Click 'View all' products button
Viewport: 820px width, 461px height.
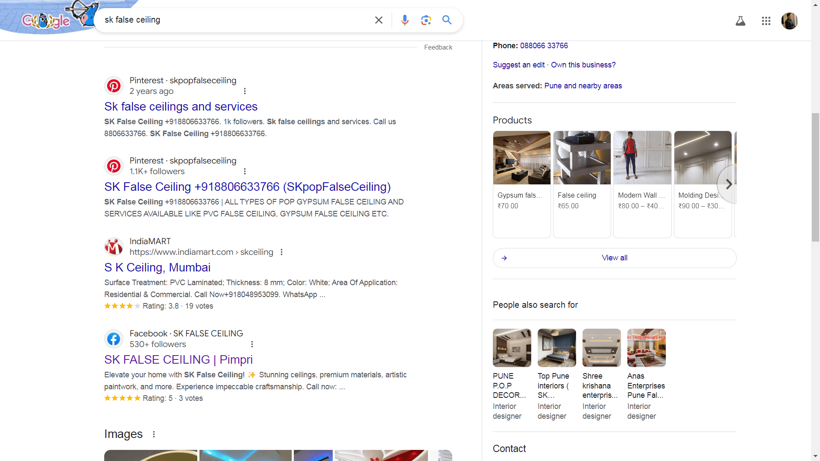[615, 258]
